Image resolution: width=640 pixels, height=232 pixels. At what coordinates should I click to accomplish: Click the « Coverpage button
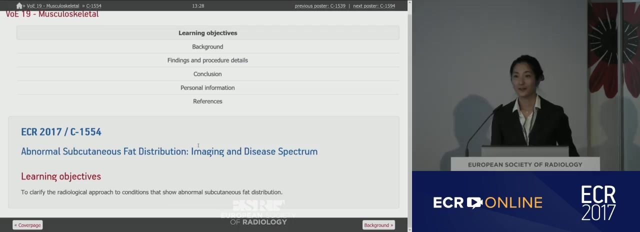coord(27,225)
